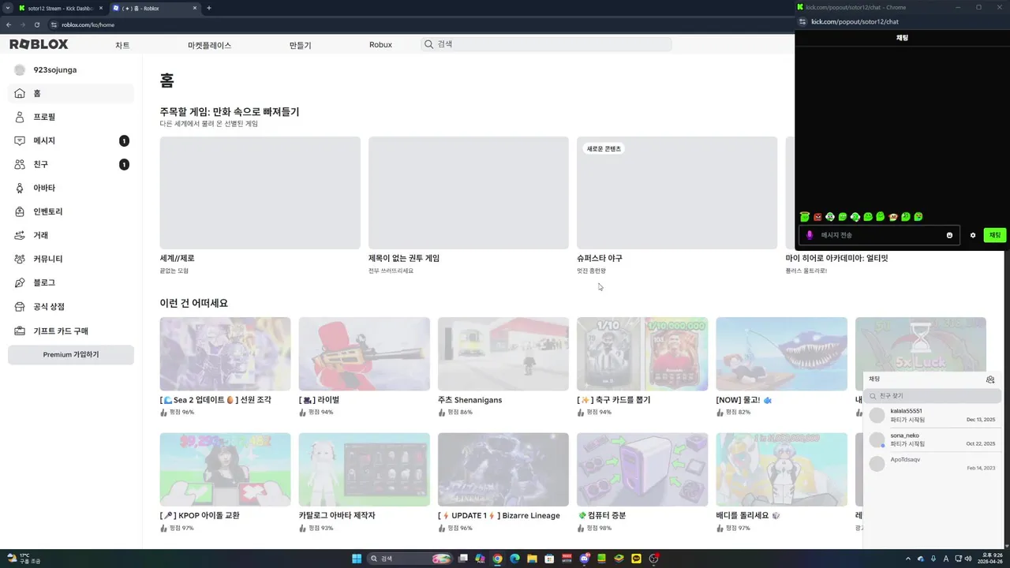Image resolution: width=1010 pixels, height=568 pixels.
Task: Open Discord from the taskbar
Action: (585, 559)
